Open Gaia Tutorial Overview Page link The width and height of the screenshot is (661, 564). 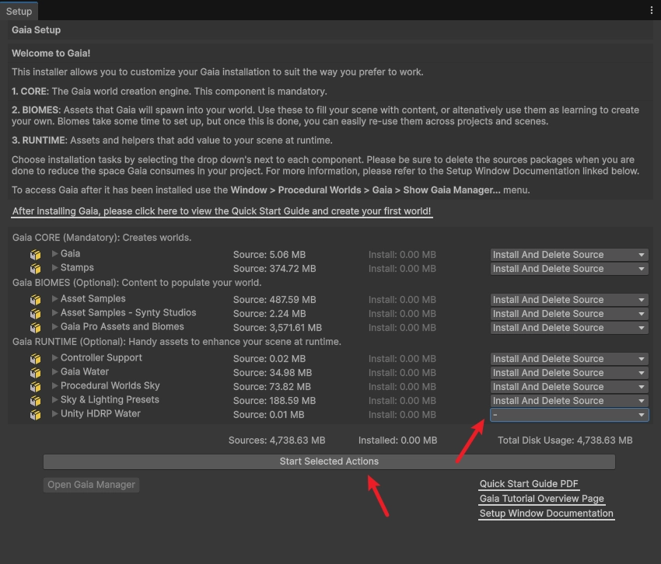[x=542, y=498]
